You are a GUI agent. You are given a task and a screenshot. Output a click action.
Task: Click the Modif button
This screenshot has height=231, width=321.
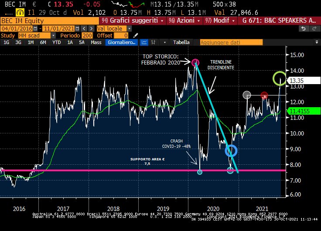point(219,20)
